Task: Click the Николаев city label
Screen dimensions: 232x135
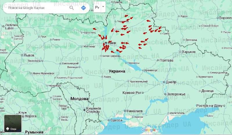Action: [135, 111]
